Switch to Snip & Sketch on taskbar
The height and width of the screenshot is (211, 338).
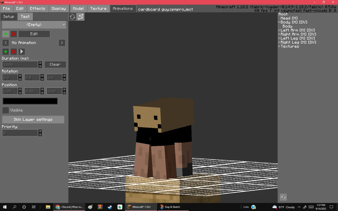click(173, 207)
